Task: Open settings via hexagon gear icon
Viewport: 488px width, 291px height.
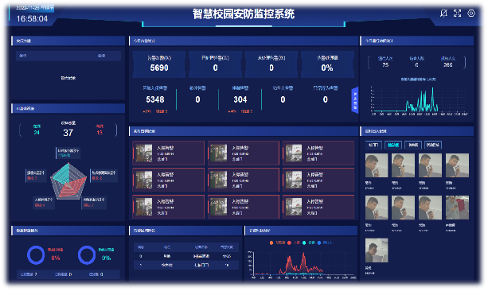Action: pyautogui.click(x=471, y=14)
